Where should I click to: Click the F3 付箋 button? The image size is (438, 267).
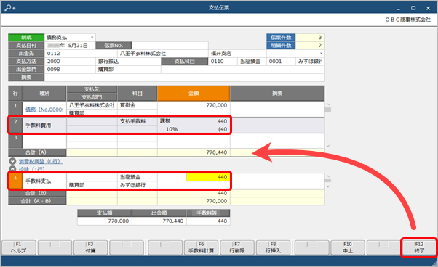tap(90, 247)
